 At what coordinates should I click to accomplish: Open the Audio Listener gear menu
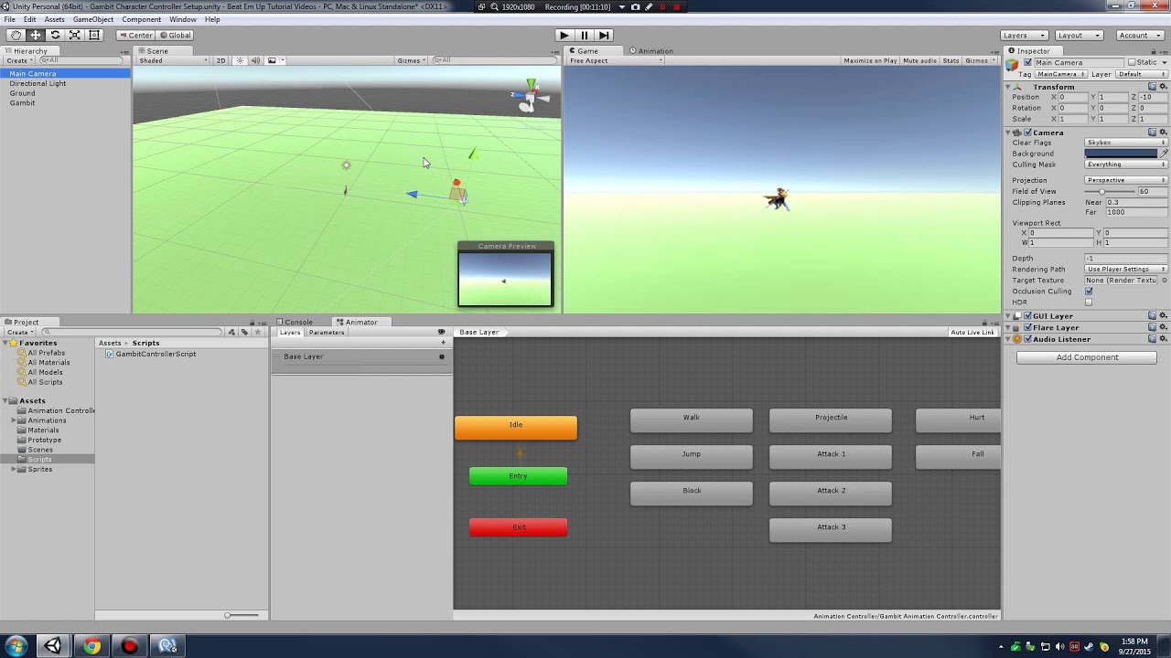(1163, 339)
